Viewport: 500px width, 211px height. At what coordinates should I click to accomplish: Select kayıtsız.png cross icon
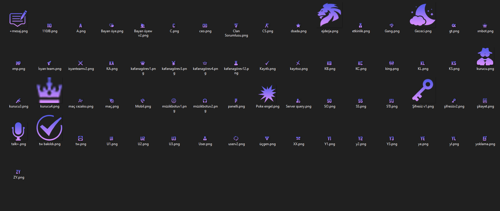(x=298, y=63)
